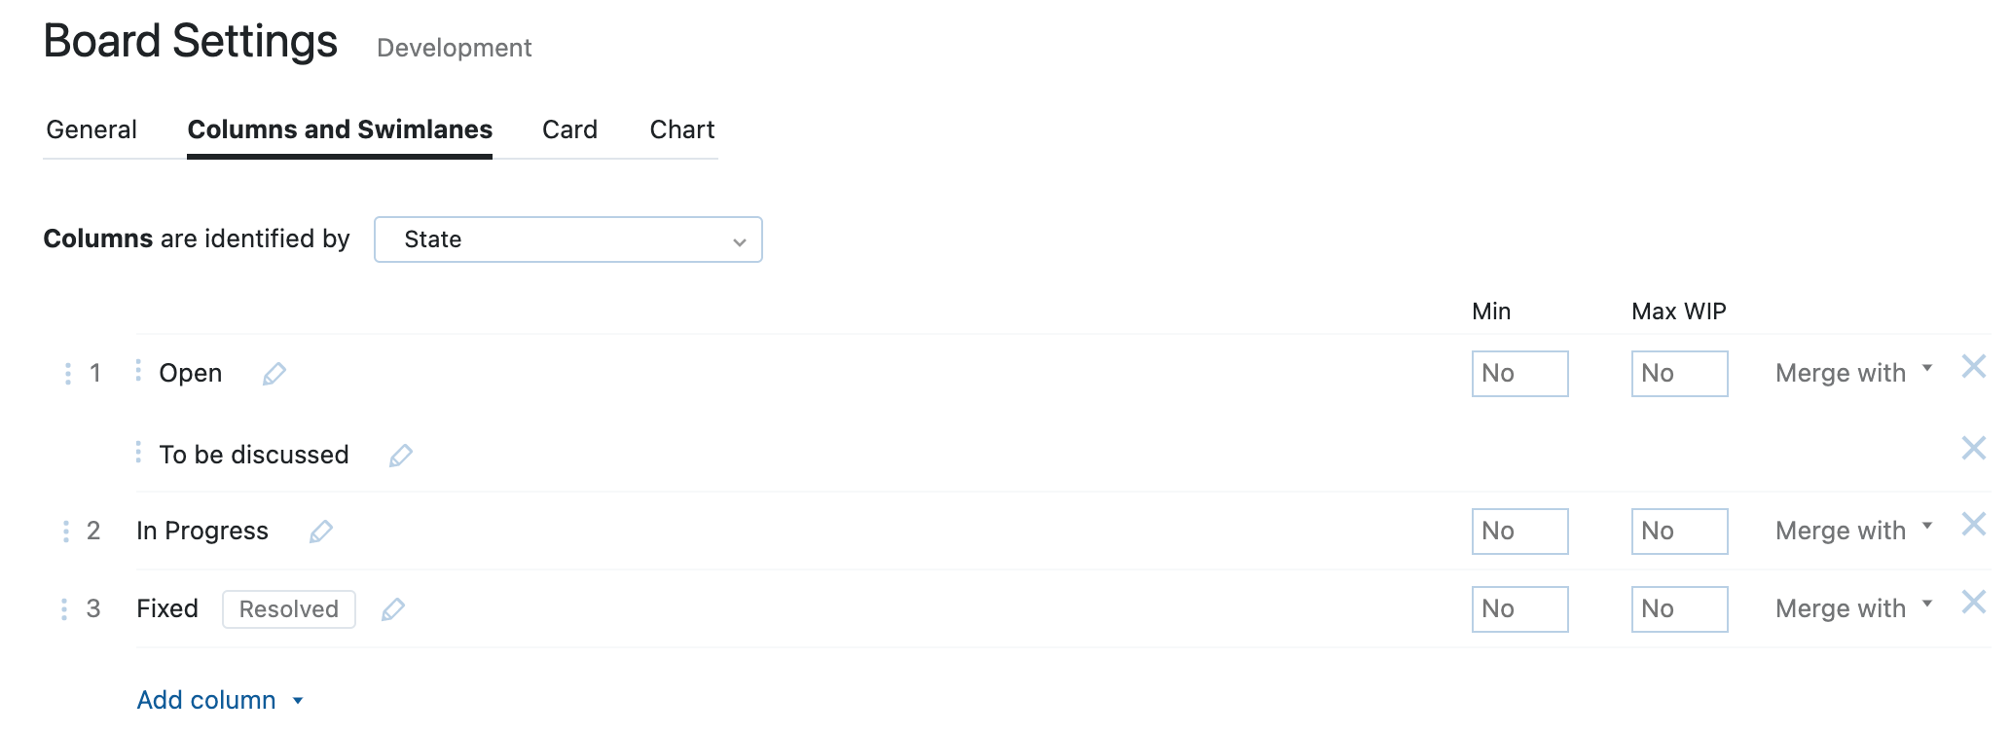Click the pencil edit icon next to Open

(x=274, y=374)
